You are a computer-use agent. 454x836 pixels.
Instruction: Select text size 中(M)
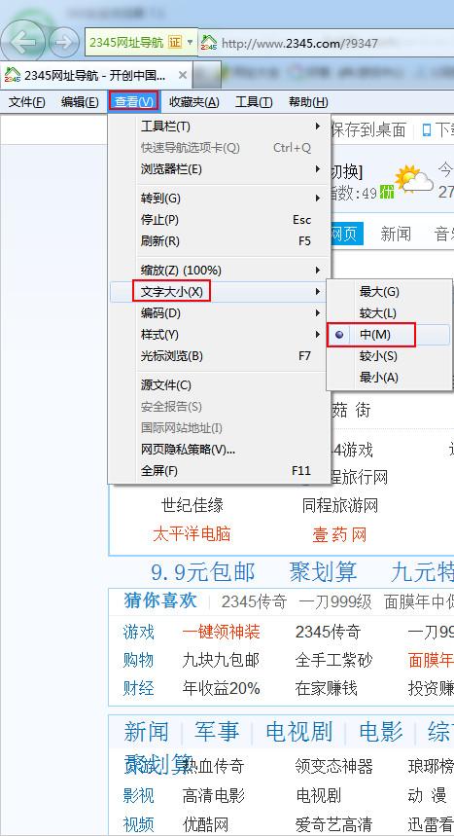coord(389,335)
